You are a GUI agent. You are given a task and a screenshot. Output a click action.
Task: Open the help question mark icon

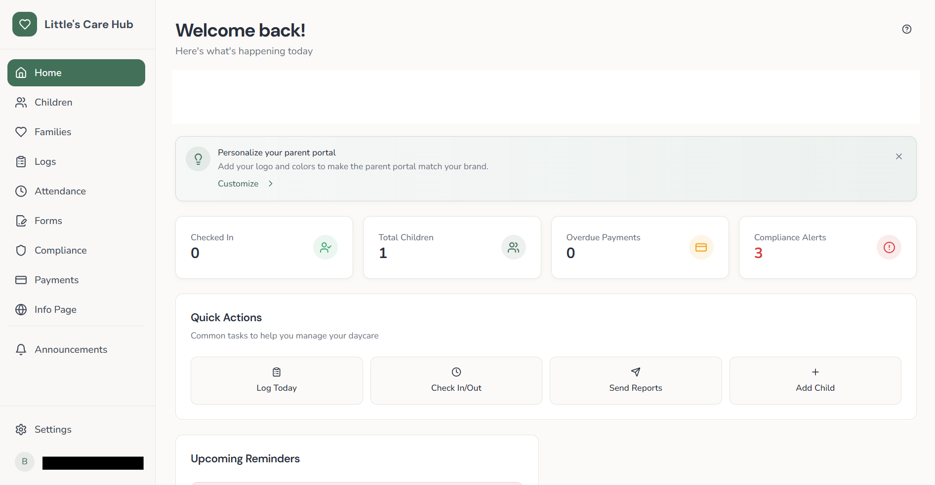pyautogui.click(x=907, y=29)
